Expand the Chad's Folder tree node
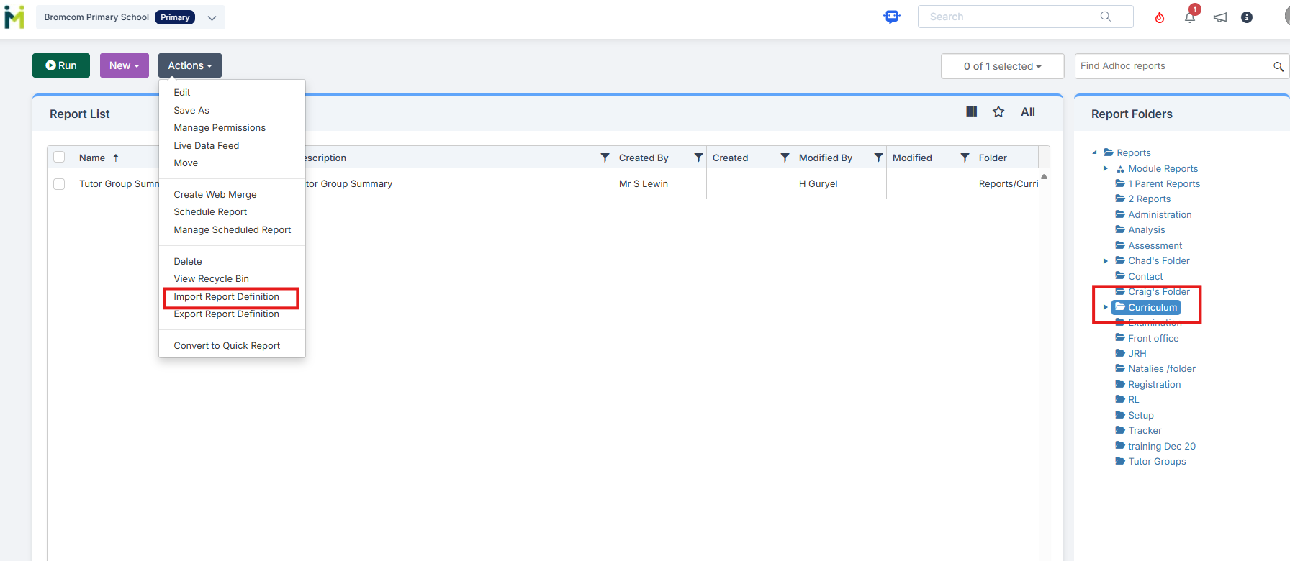The image size is (1290, 561). point(1106,261)
